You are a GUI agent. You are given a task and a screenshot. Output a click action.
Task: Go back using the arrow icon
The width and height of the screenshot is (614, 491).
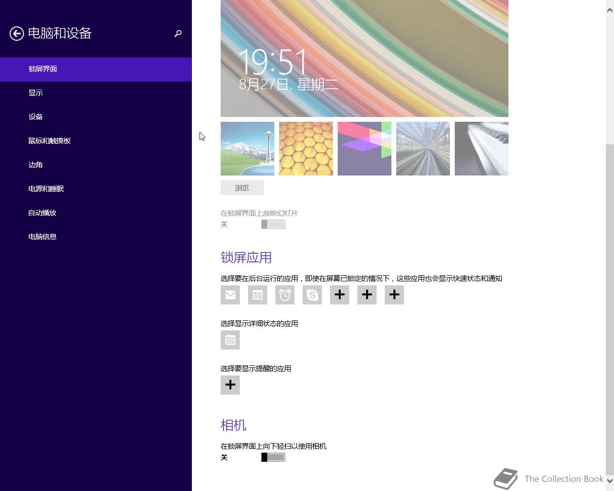point(17,34)
